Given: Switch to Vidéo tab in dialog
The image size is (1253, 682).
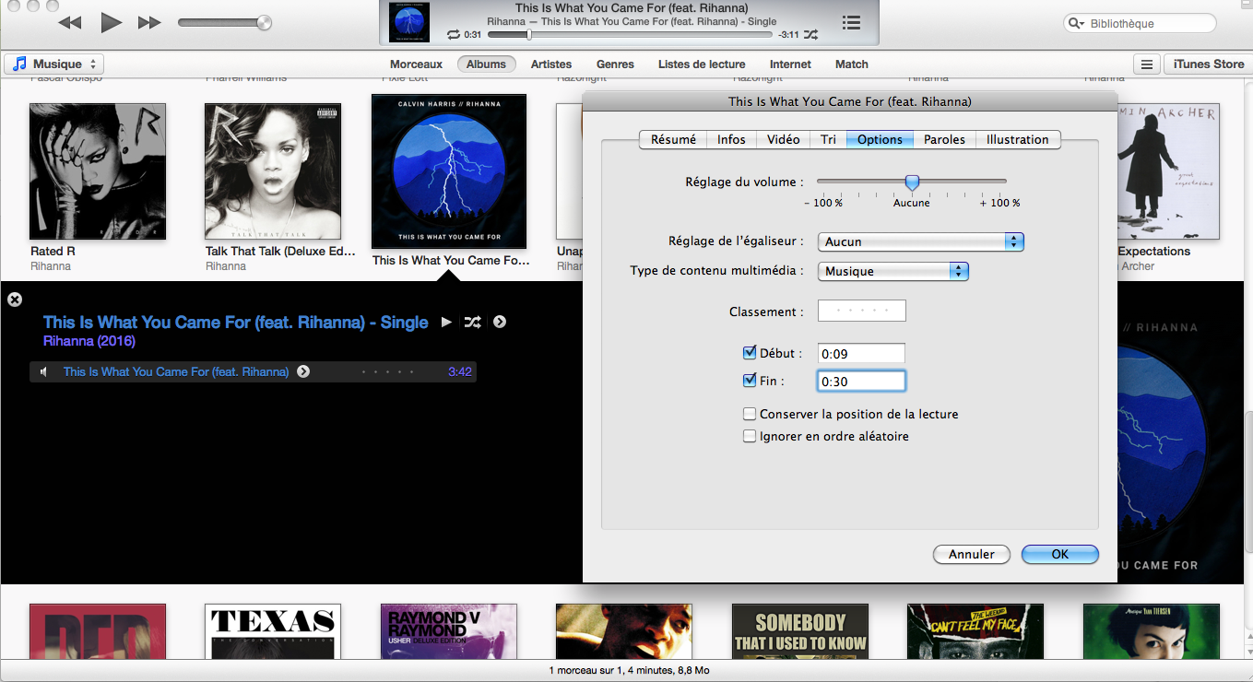Looking at the screenshot, I should click(784, 139).
